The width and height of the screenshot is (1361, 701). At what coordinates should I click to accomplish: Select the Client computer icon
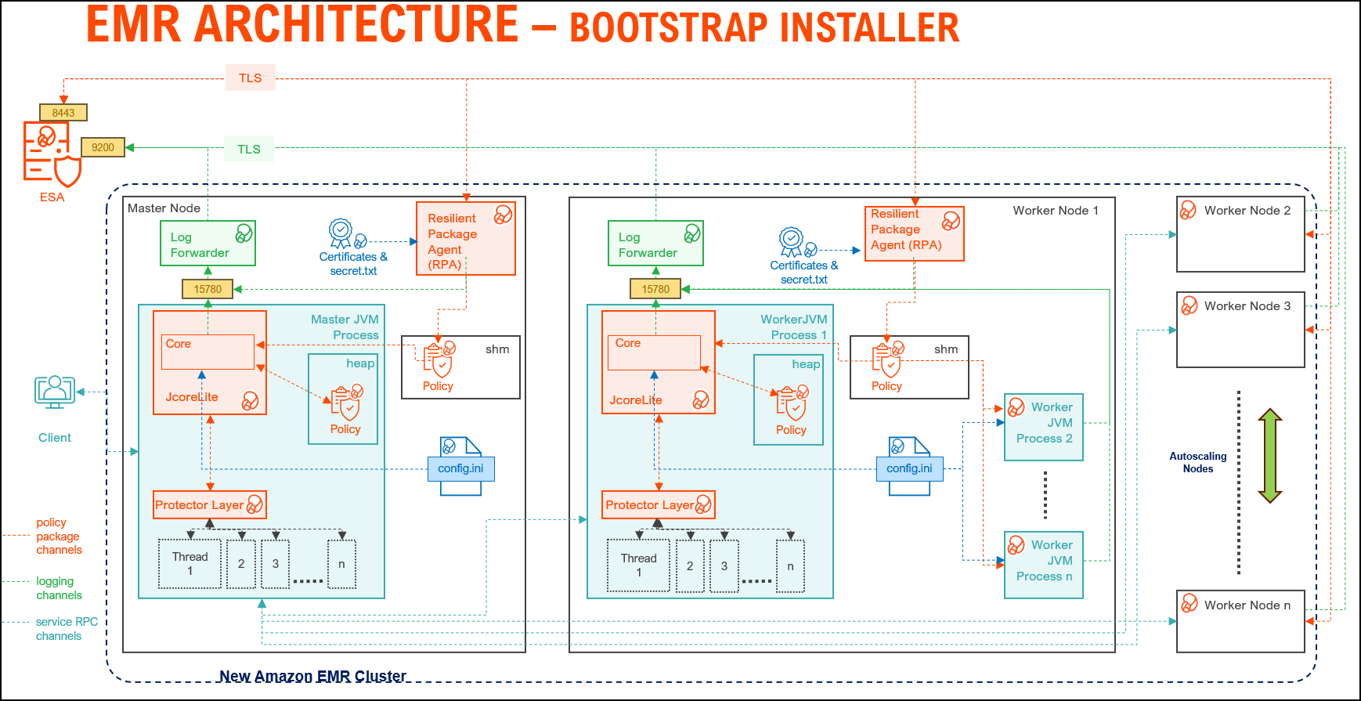tap(54, 392)
